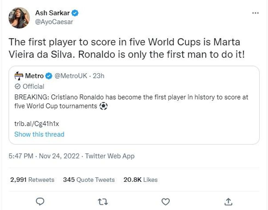Image resolution: width=268 pixels, height=210 pixels.
Task: View the 345 Quote Tweets
Action: 89,180
